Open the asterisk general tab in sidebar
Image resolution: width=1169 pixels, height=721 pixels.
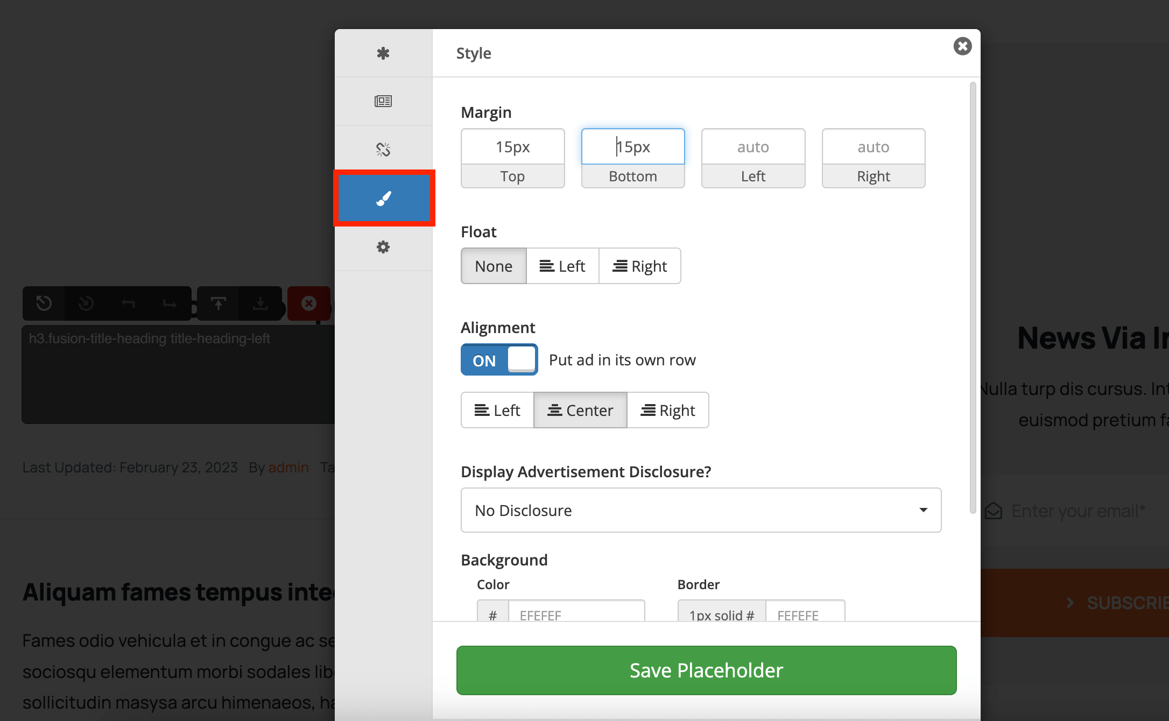pos(383,53)
